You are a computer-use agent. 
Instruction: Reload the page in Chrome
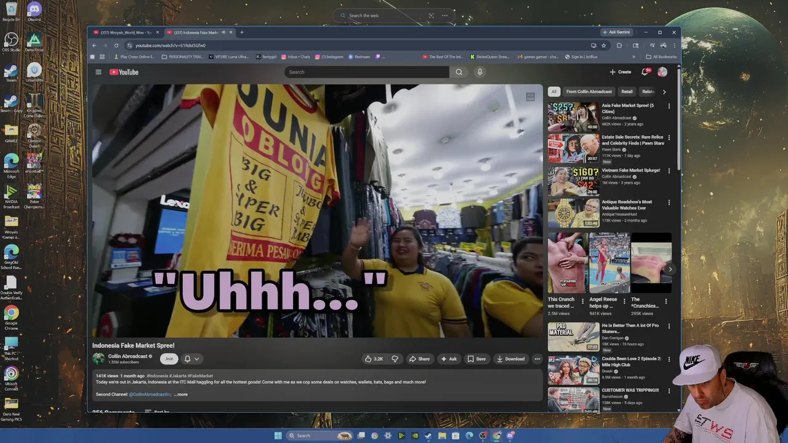(116, 46)
